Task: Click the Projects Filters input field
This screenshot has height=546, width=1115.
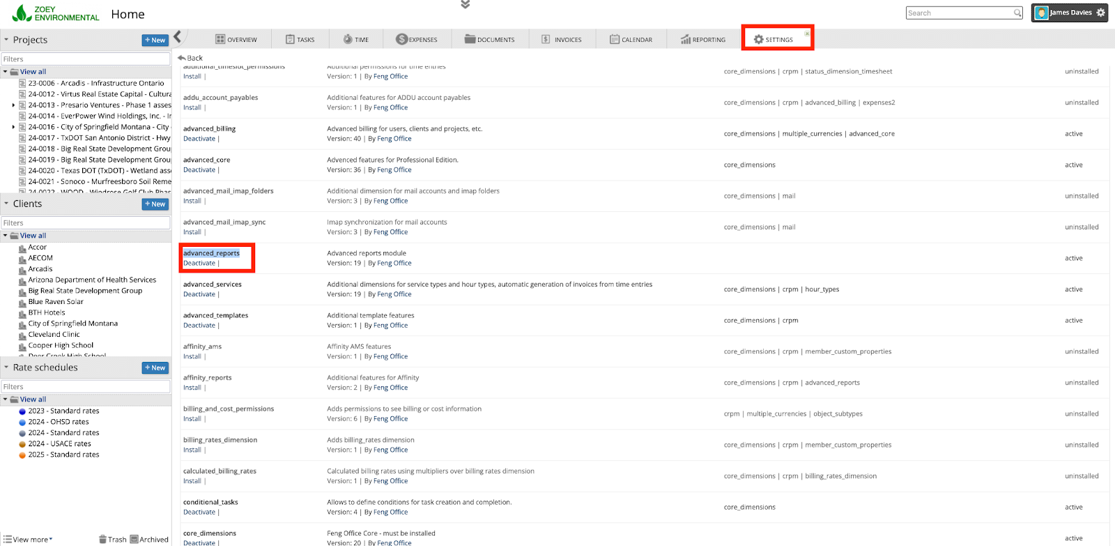Action: [86, 59]
